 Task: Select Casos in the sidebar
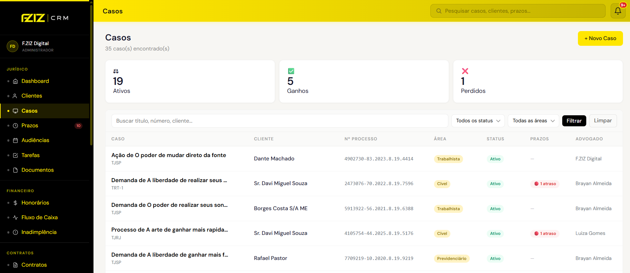45,111
